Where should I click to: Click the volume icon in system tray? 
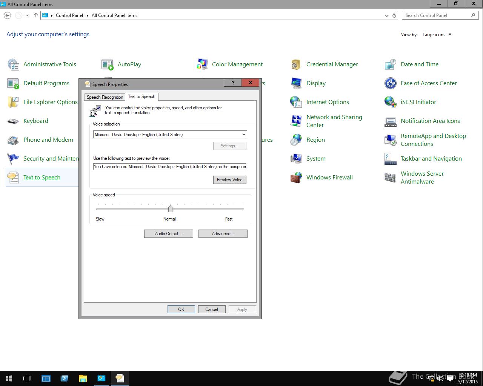tap(440, 378)
